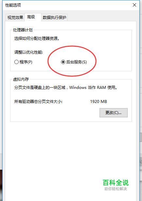
Task: Click the 1920 MB paging file value
Action: [x=99, y=102]
